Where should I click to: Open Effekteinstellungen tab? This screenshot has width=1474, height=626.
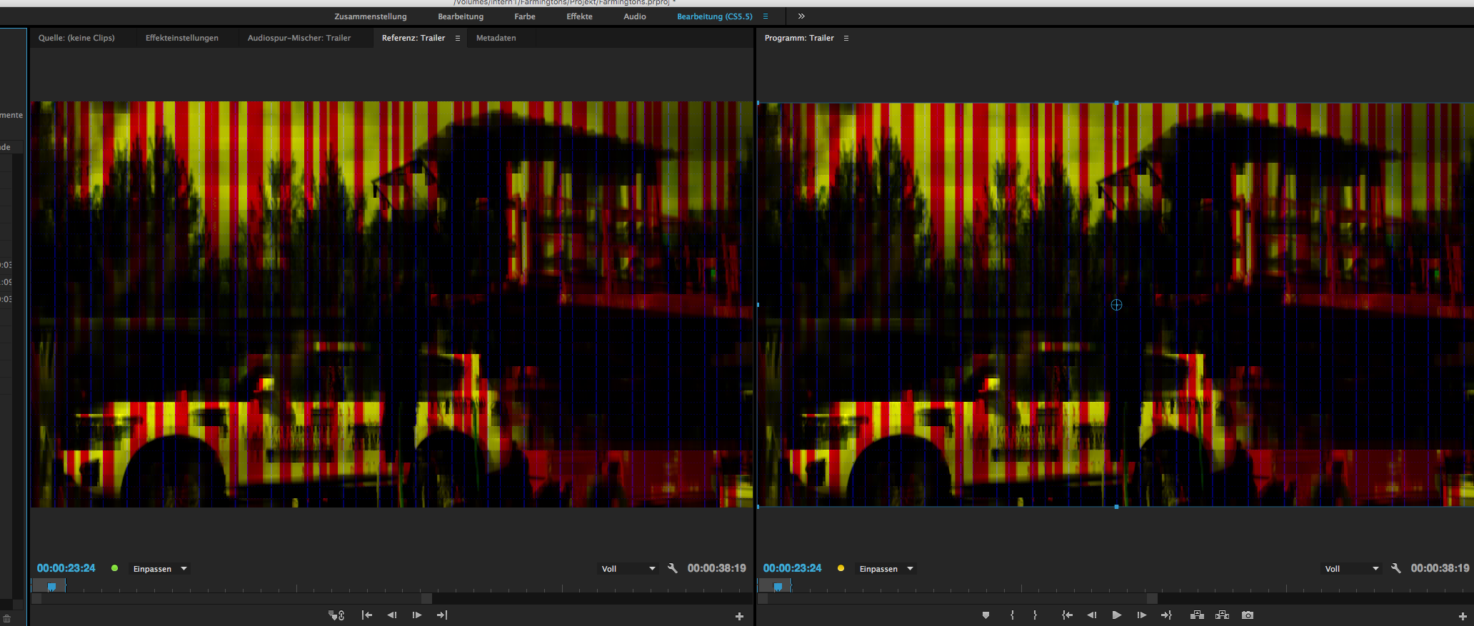pyautogui.click(x=182, y=38)
